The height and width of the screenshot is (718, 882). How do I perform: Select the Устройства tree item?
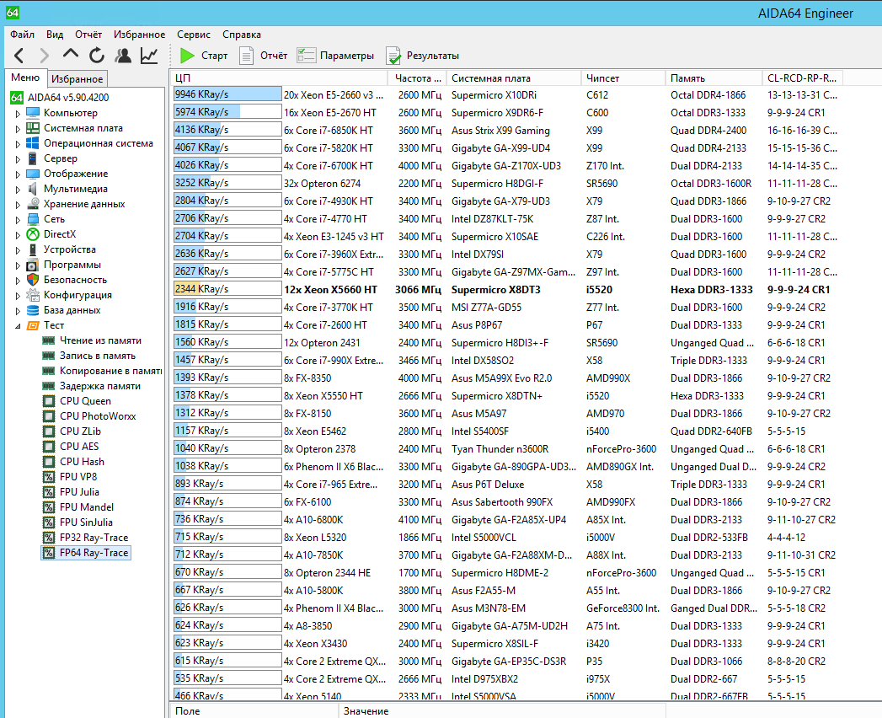click(x=70, y=249)
